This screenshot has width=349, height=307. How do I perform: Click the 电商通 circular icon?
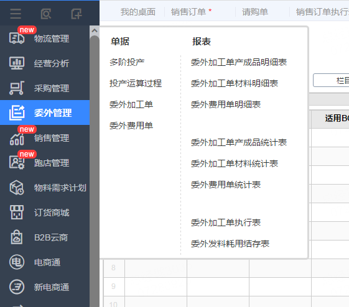point(17,262)
